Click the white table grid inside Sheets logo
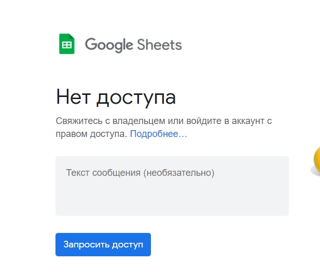This screenshot has height=276, width=320. [x=66, y=45]
